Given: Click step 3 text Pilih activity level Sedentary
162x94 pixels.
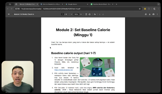Looking at the screenshot, I should click(85, 79).
